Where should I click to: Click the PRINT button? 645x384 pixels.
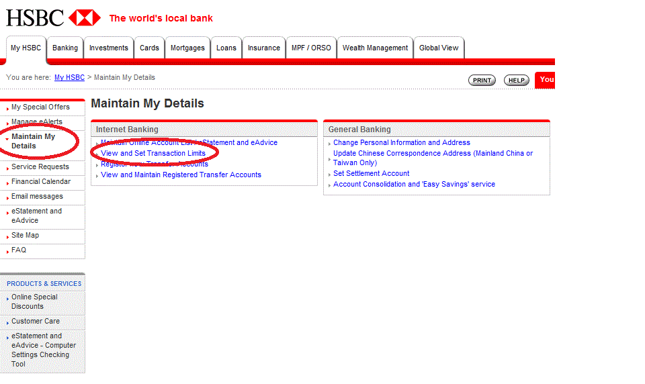[x=482, y=80]
